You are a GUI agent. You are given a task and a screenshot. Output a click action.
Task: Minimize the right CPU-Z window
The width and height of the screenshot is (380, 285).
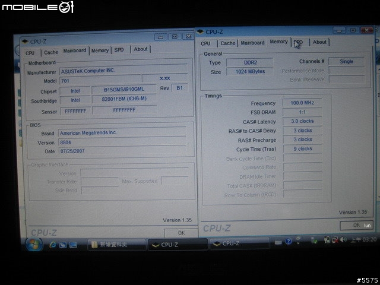tap(339, 31)
